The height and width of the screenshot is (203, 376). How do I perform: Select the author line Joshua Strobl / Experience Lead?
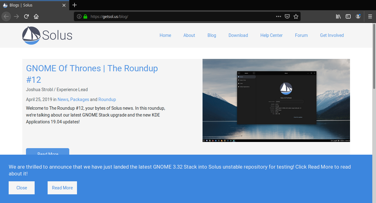(57, 90)
